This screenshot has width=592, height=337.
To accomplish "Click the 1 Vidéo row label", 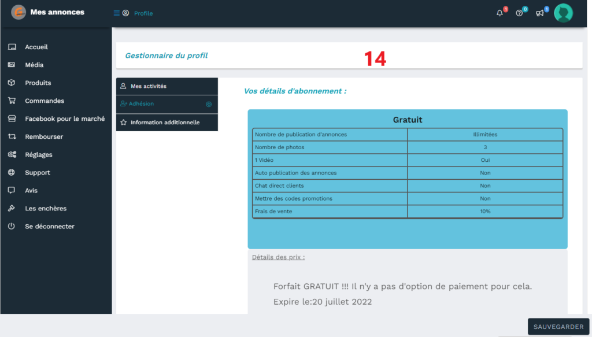I will pyautogui.click(x=264, y=160).
